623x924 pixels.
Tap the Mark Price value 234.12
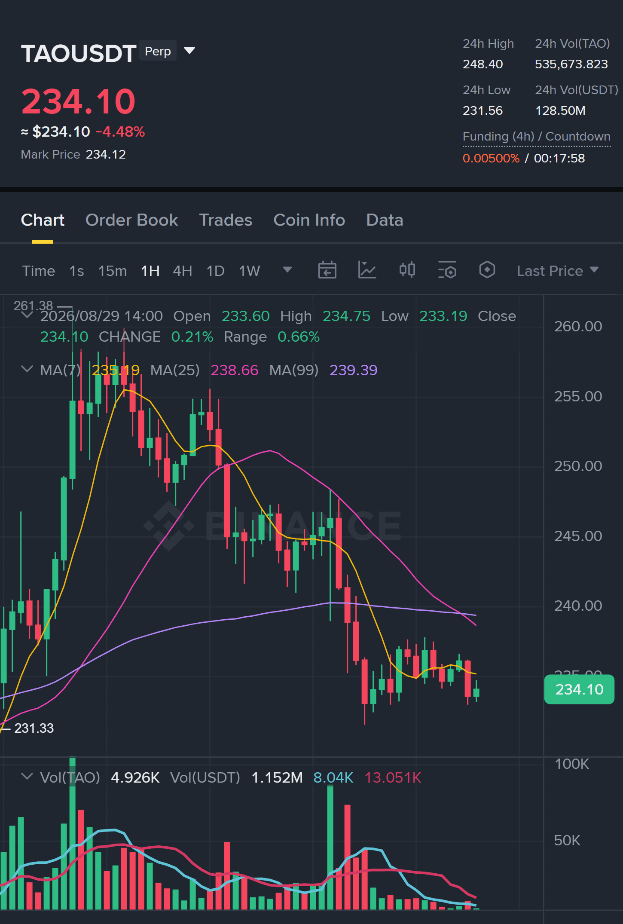pos(106,154)
